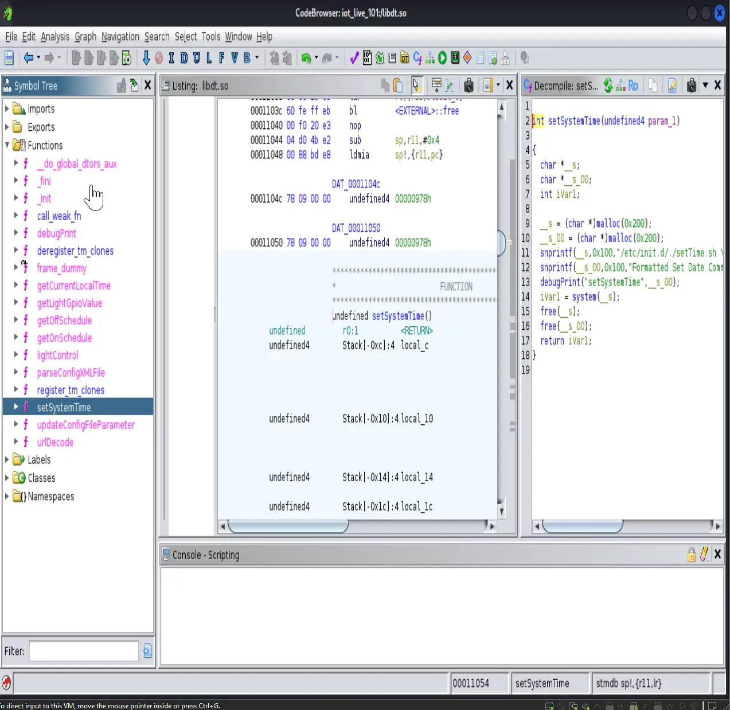Run the Script Manager (green play icon)
This screenshot has height=710, width=730.
(x=442, y=57)
